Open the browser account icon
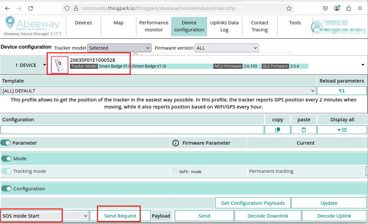Screen dimensions: 368x224 [x=337, y=8]
